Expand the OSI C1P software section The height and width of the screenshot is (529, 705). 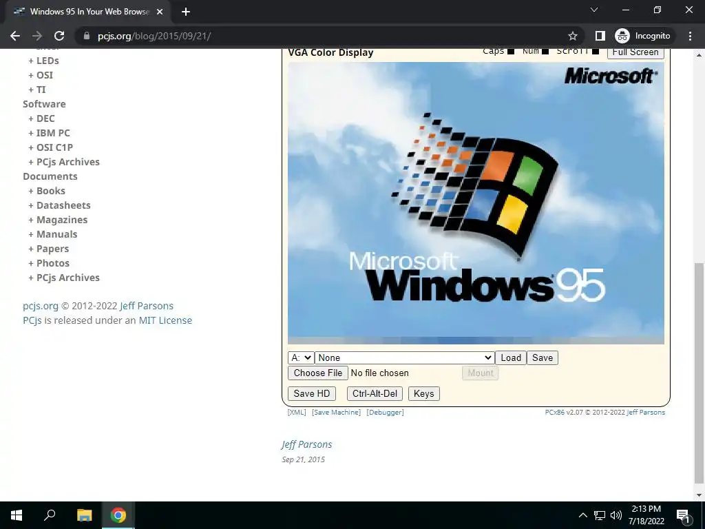click(50, 147)
